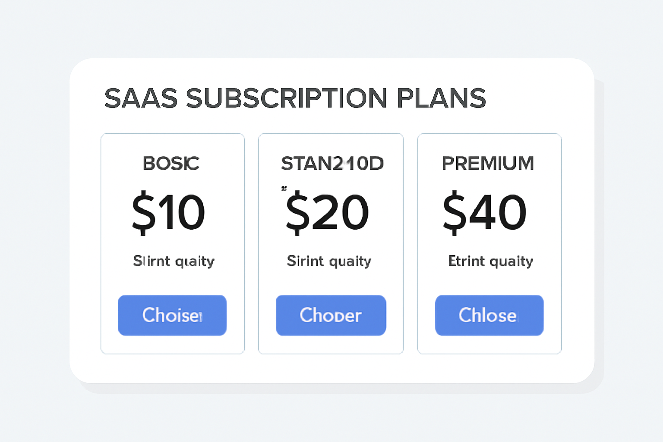Viewport: 663px width, 442px height.
Task: Select the STAN210D plan heading
Action: click(x=332, y=164)
